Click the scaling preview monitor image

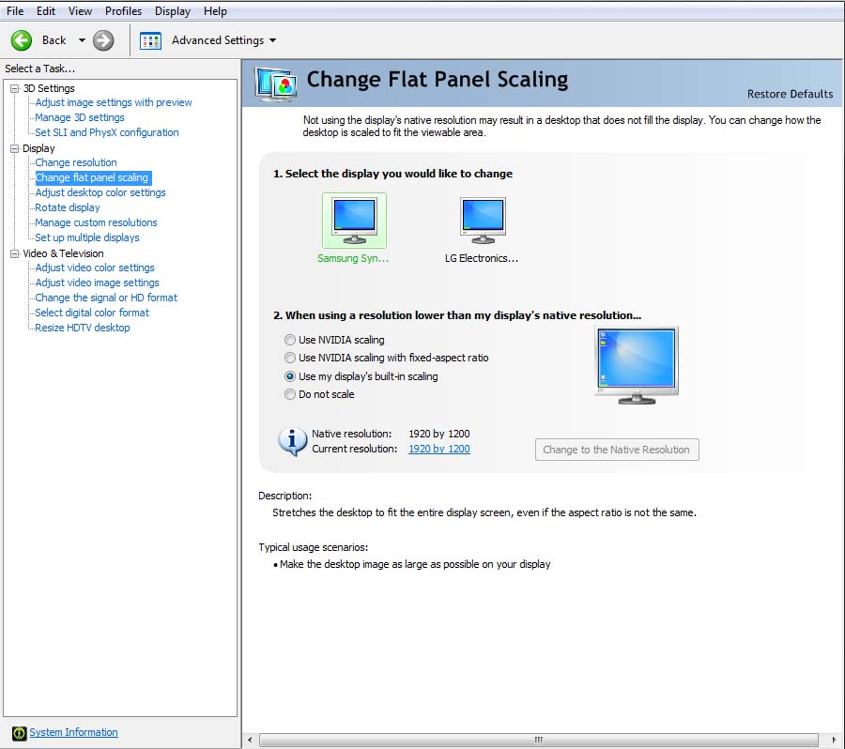(x=637, y=365)
